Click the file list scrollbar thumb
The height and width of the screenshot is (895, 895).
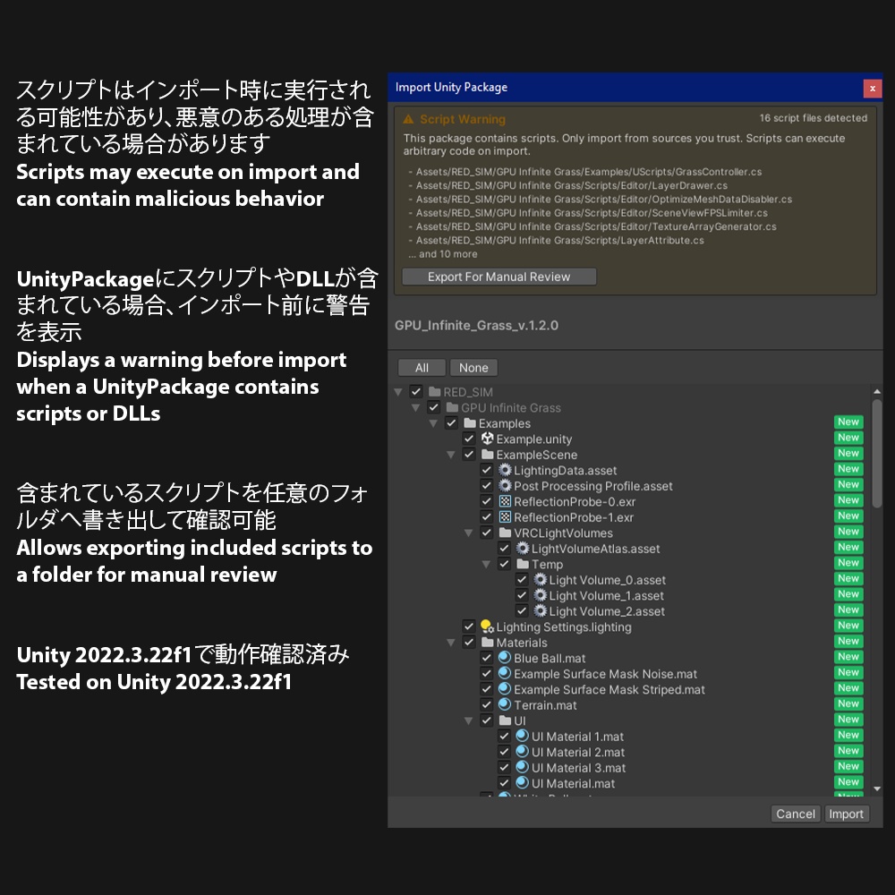[x=877, y=453]
